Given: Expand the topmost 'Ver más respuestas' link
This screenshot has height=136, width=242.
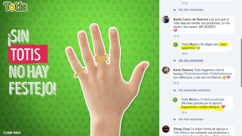Looking at the screenshot, I should coord(191,10).
